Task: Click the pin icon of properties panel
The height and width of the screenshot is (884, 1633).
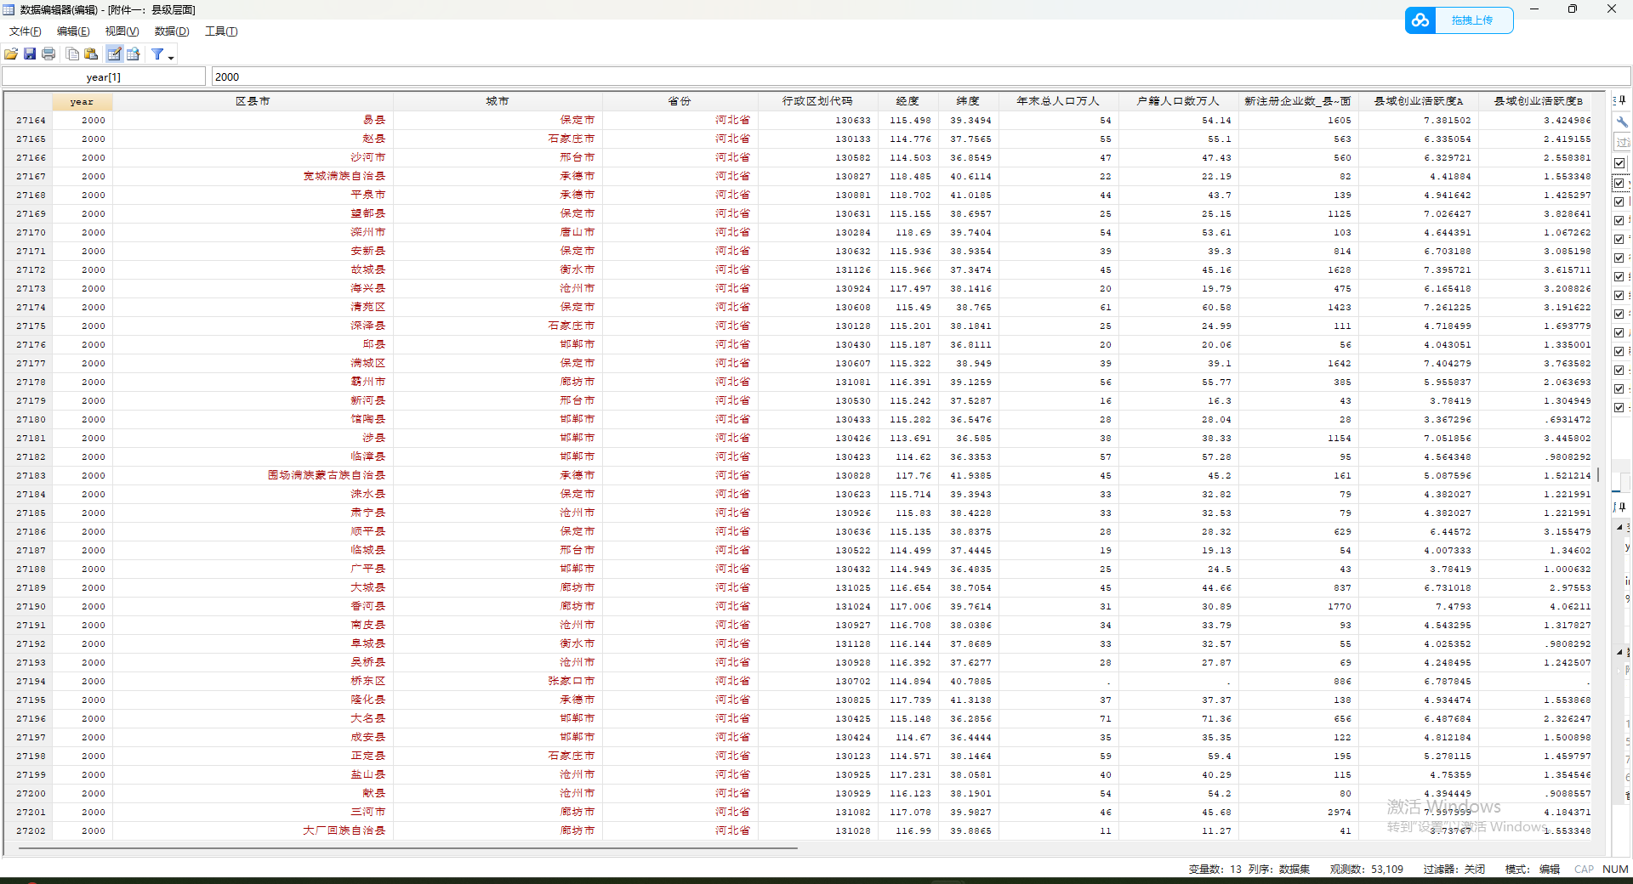Action: (1621, 507)
